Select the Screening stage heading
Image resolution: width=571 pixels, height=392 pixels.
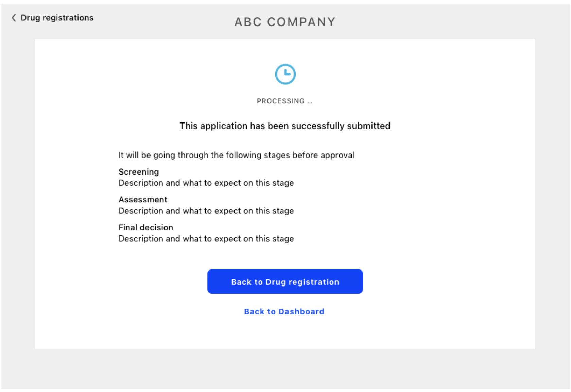pos(139,172)
